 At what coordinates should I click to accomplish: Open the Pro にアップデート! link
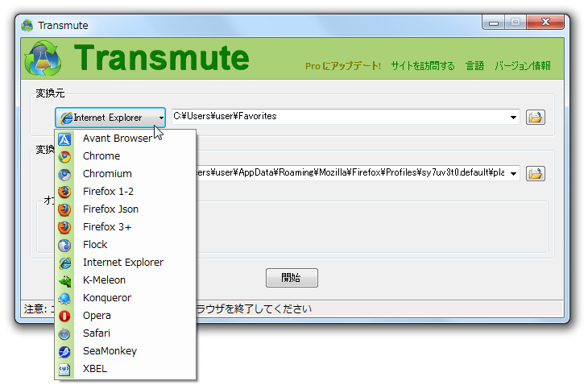pos(343,66)
